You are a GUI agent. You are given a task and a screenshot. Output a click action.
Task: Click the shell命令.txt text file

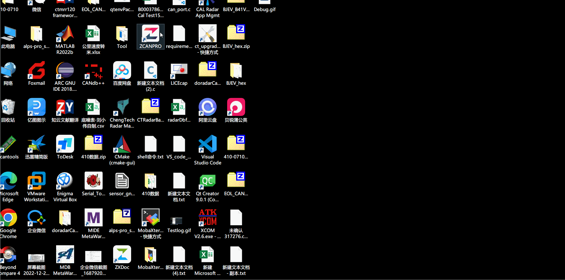(x=150, y=144)
